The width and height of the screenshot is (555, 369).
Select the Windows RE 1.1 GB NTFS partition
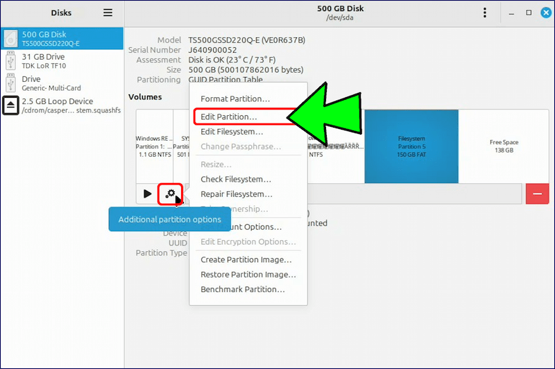click(155, 146)
